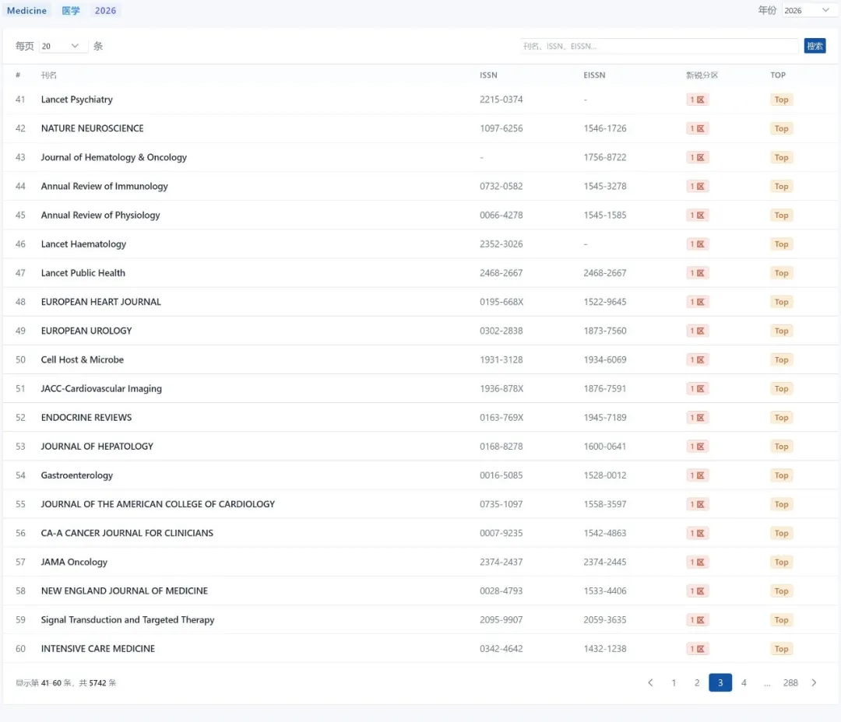Click the previous page arrow icon
Viewport: 841px width, 722px height.
click(x=650, y=683)
